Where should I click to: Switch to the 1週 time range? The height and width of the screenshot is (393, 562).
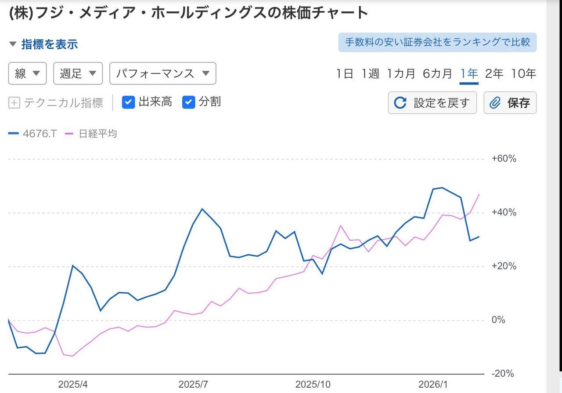[x=370, y=74]
